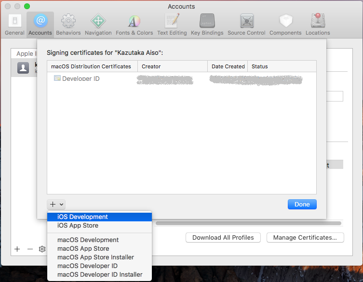
Task: Open the Source Control preferences
Action: coord(246,25)
